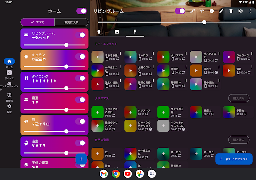The height and width of the screenshot is (180, 256).
Task: Switch to the light bulb tab
Action: coord(99,32)
